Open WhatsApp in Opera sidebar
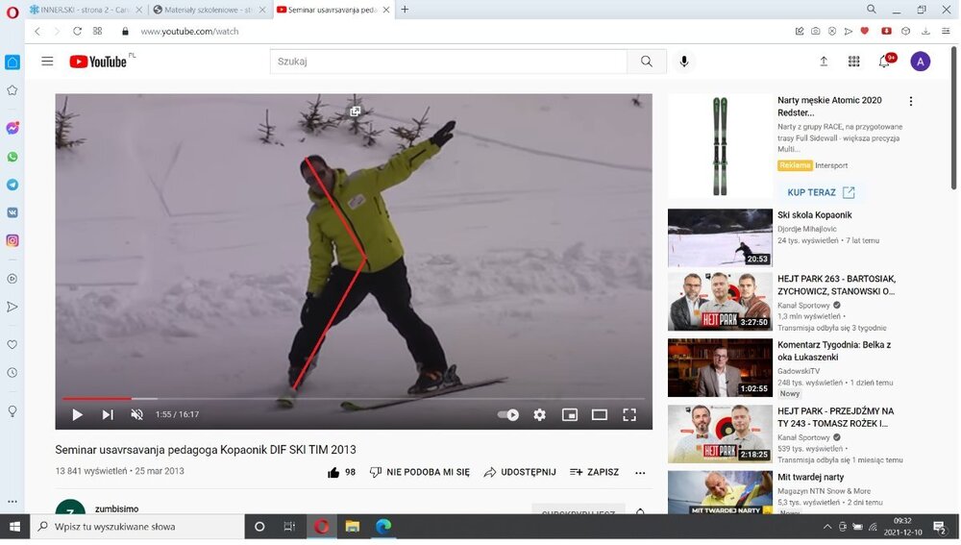The image size is (961, 545). (12, 157)
